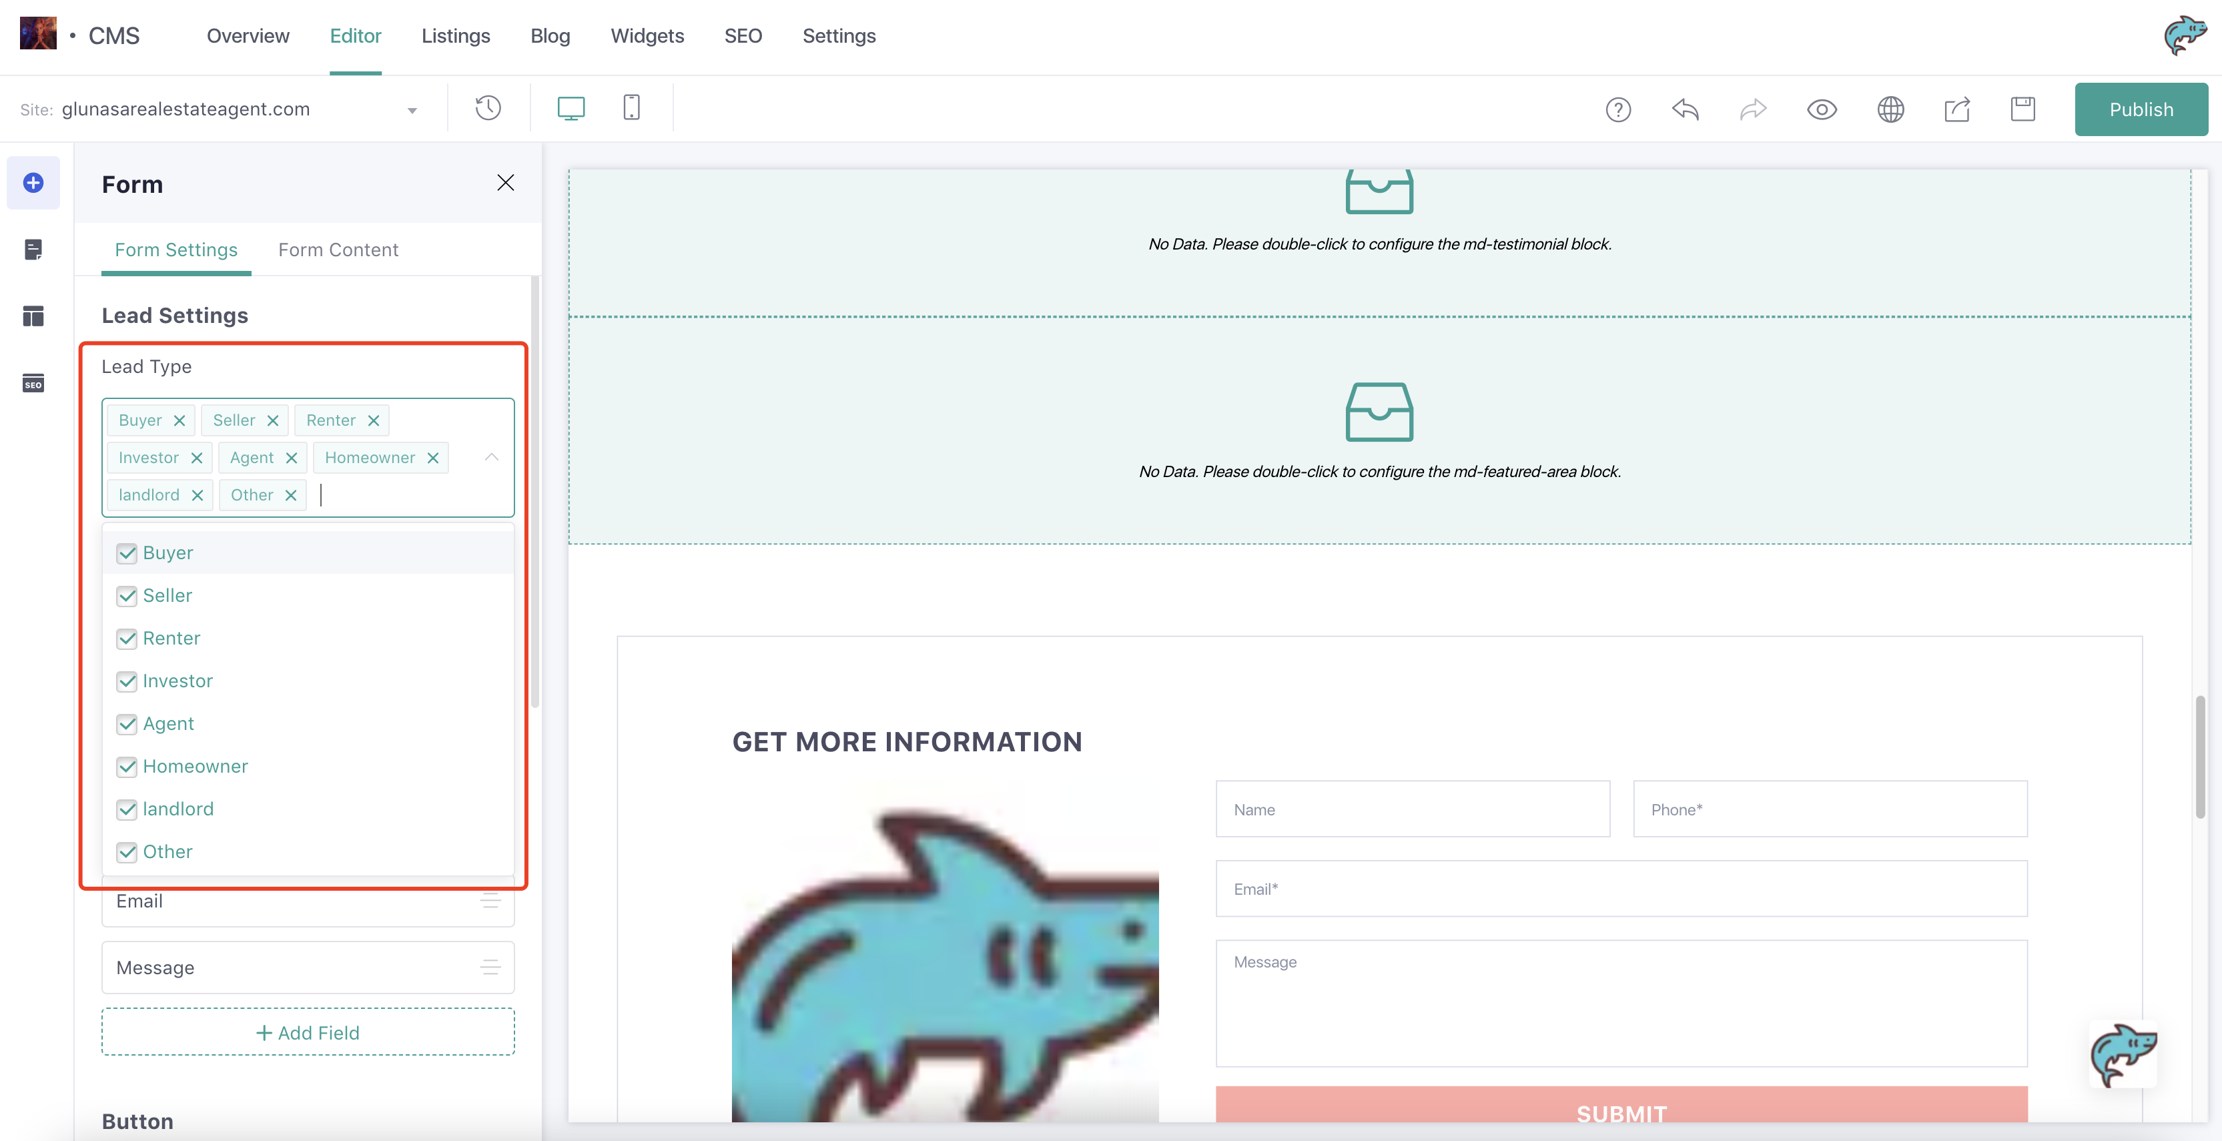Open the help question mark icon

[1618, 109]
